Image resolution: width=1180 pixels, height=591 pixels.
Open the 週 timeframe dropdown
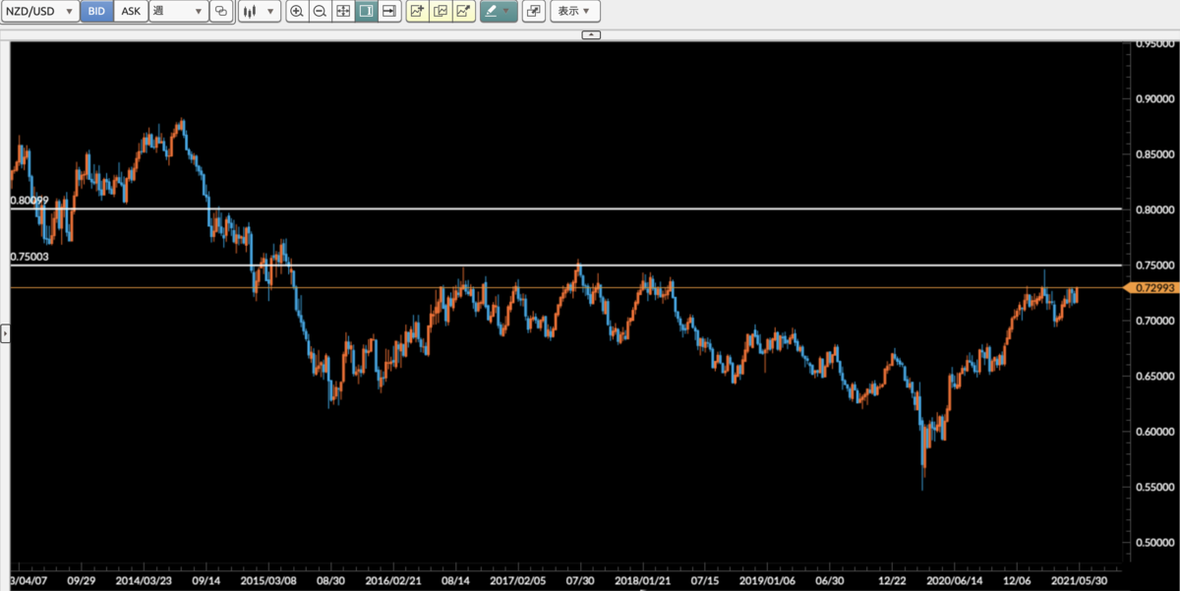178,12
